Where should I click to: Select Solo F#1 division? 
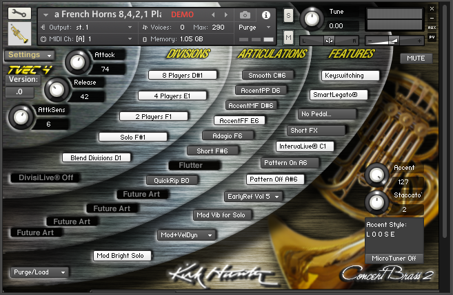133,137
